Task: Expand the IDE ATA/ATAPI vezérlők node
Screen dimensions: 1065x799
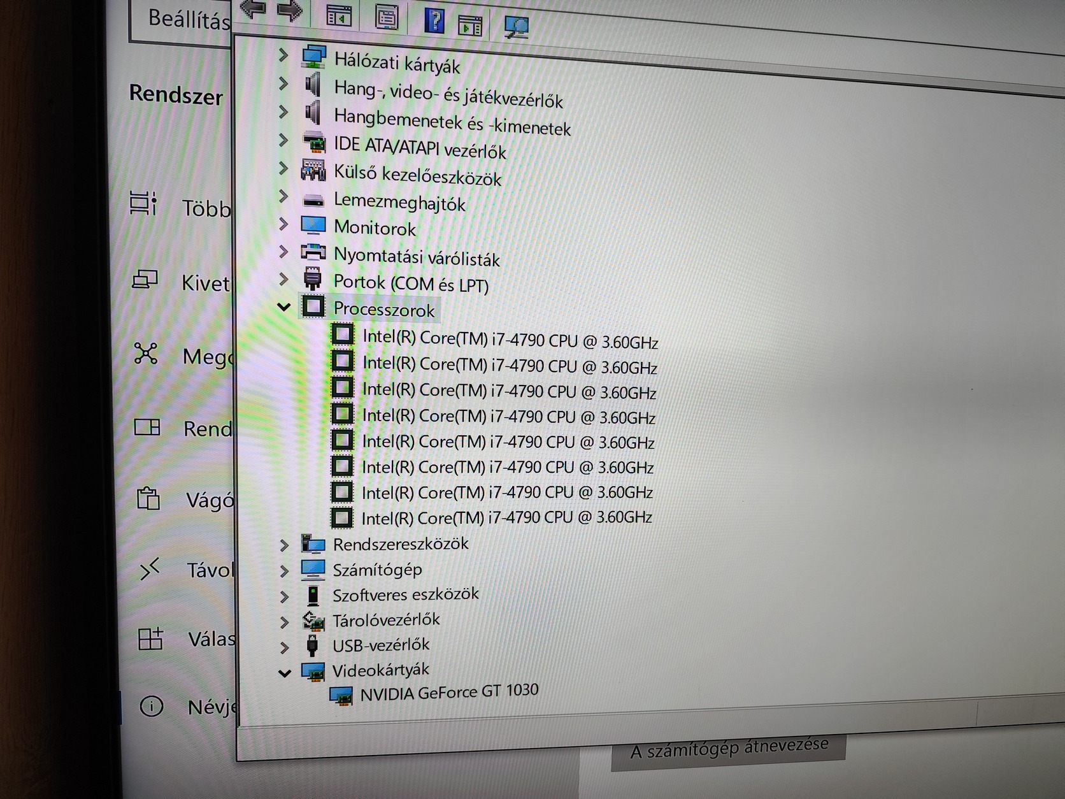Action: [x=283, y=140]
